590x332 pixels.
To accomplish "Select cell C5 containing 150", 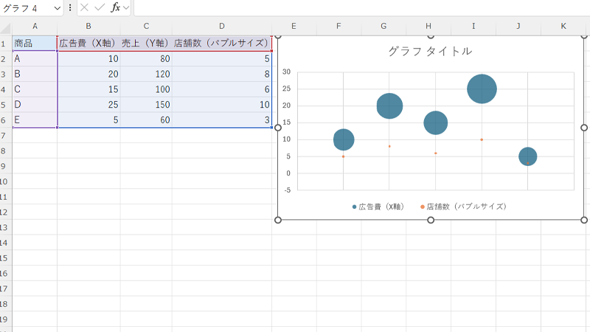I will (x=146, y=105).
